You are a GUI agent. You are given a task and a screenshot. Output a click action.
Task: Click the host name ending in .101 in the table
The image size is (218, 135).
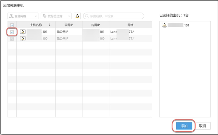(x=37, y=32)
